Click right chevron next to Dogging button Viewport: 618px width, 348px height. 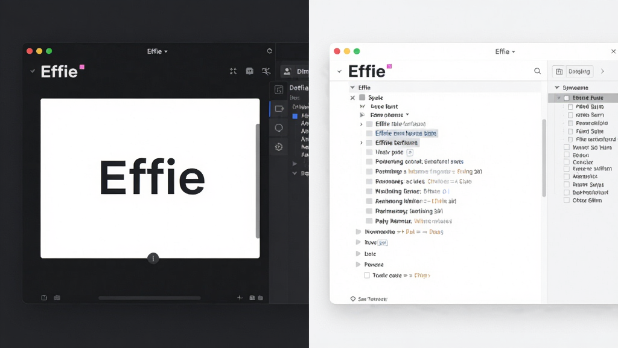(x=602, y=71)
